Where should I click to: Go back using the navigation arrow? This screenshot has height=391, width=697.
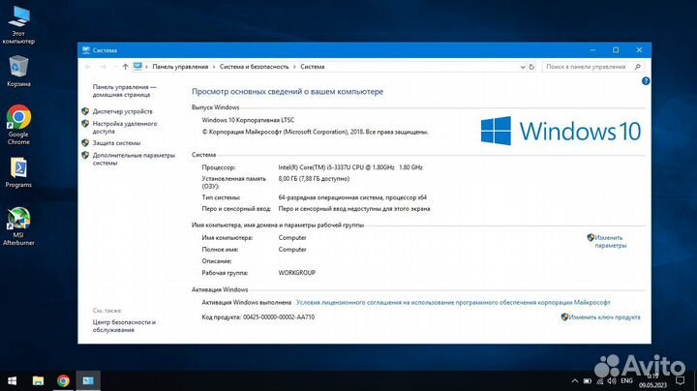pos(88,67)
